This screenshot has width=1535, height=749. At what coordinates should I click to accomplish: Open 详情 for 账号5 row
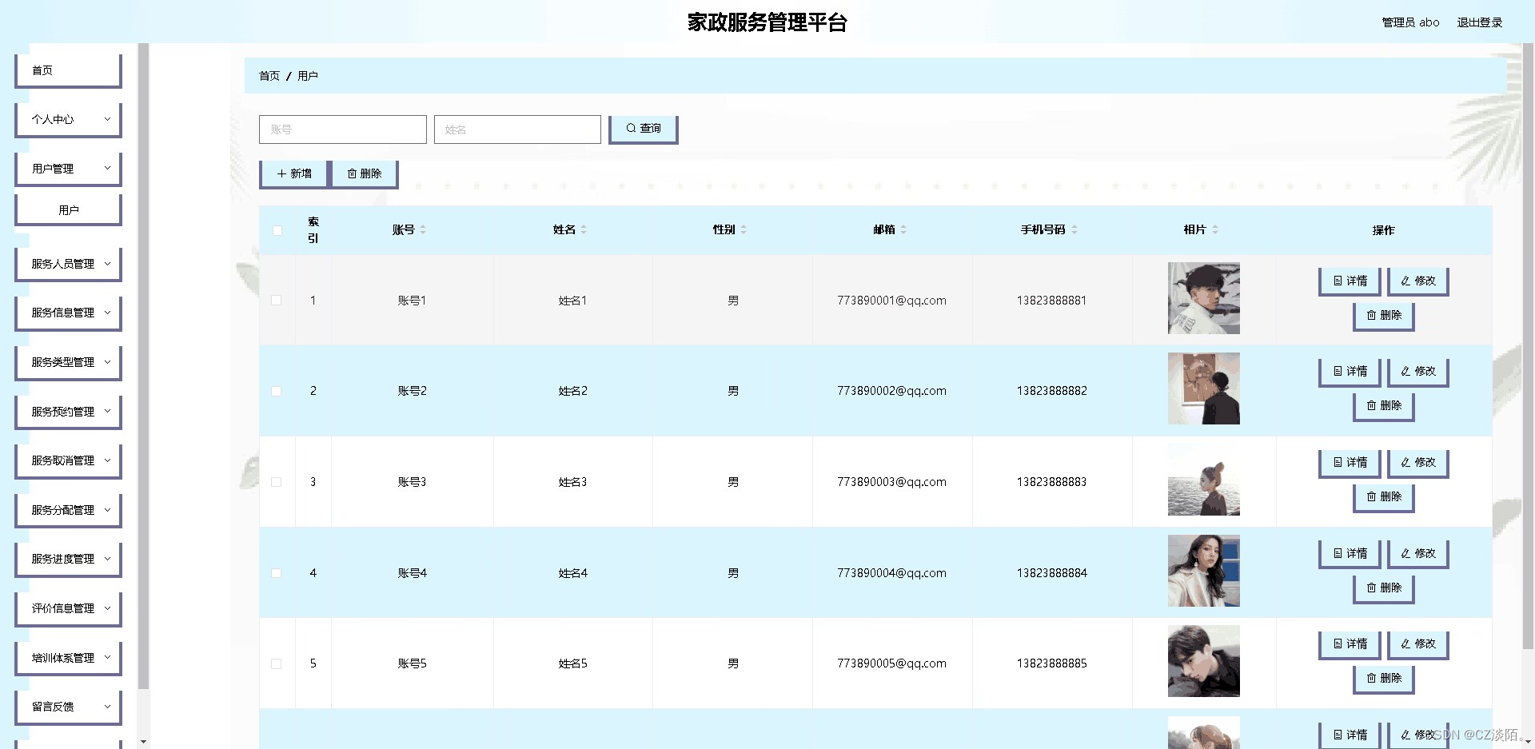click(1350, 644)
